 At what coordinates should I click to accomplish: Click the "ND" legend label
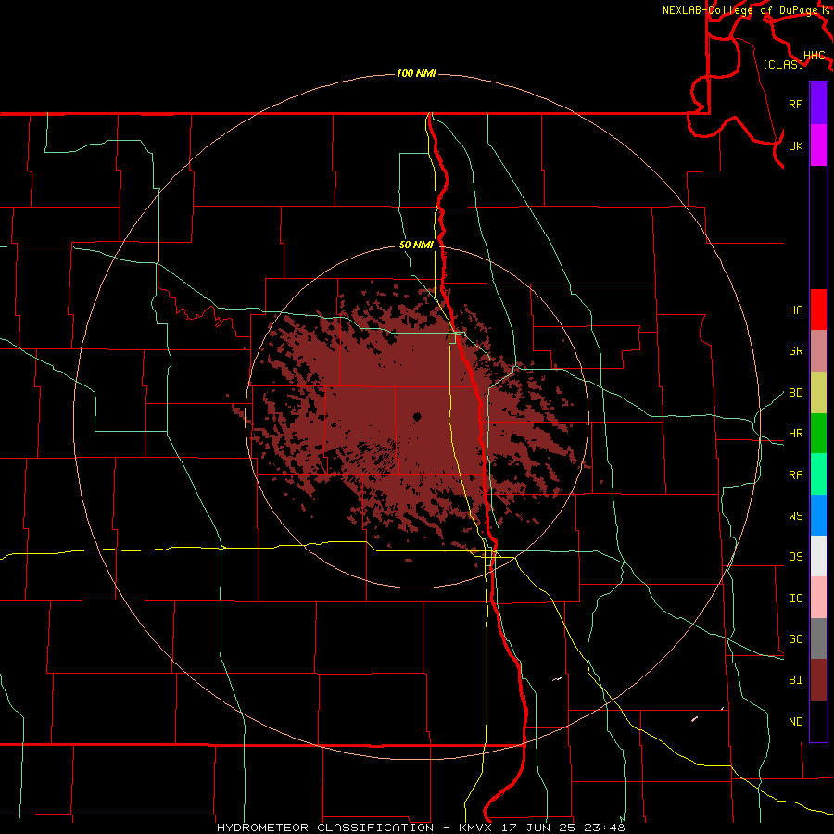coord(795,722)
